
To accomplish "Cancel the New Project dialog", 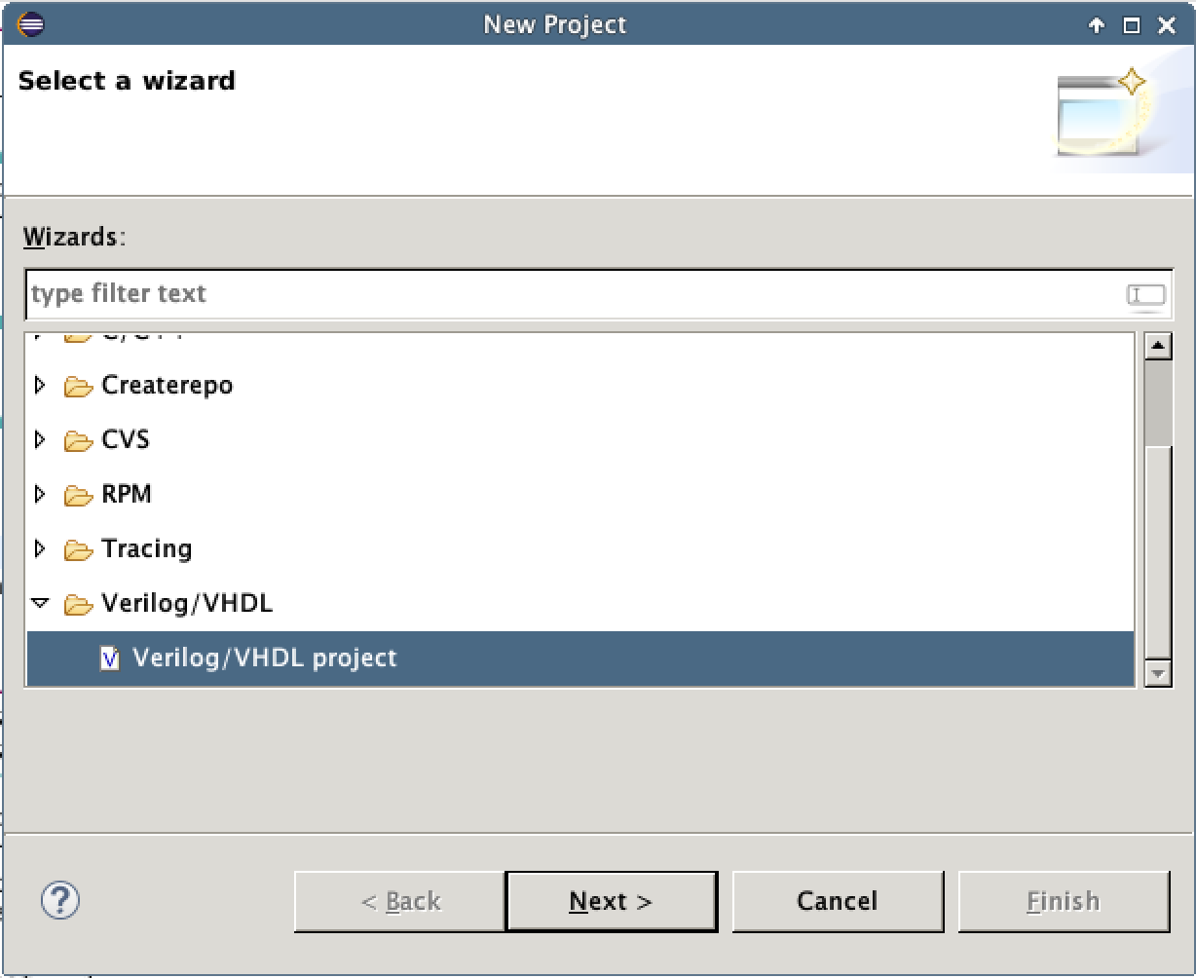I will click(838, 901).
